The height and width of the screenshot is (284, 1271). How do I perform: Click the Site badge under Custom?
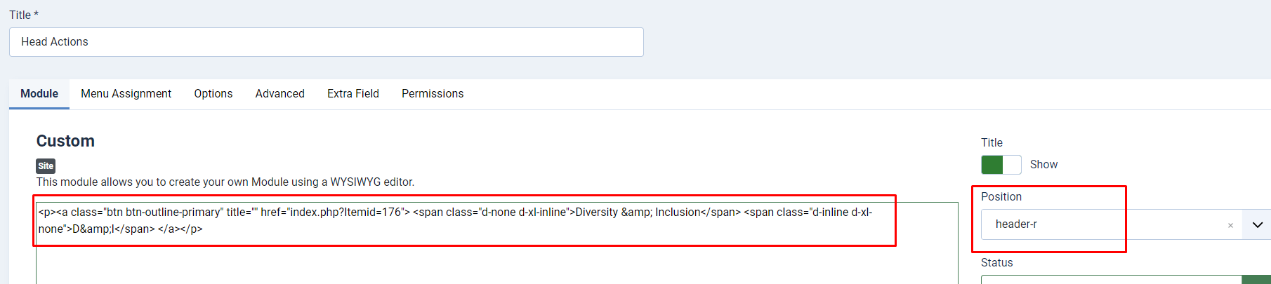(x=46, y=166)
